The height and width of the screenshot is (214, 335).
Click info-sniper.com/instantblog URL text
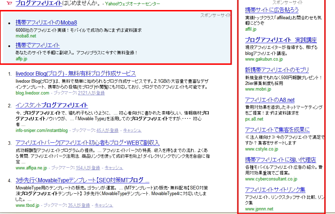pos(42,131)
